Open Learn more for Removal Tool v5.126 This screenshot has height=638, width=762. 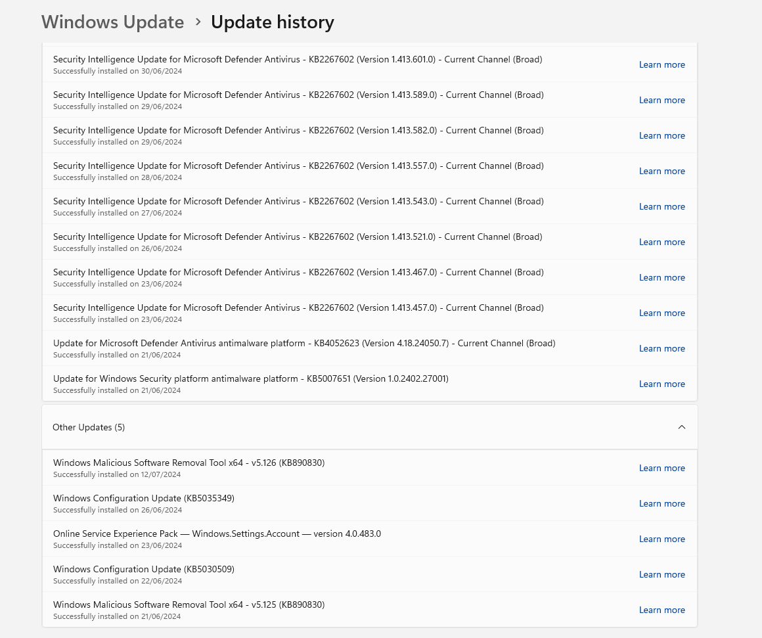662,468
